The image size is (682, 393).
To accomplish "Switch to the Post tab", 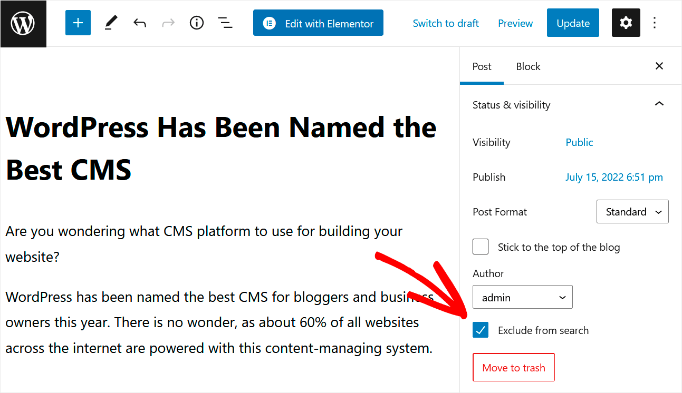I will [482, 66].
